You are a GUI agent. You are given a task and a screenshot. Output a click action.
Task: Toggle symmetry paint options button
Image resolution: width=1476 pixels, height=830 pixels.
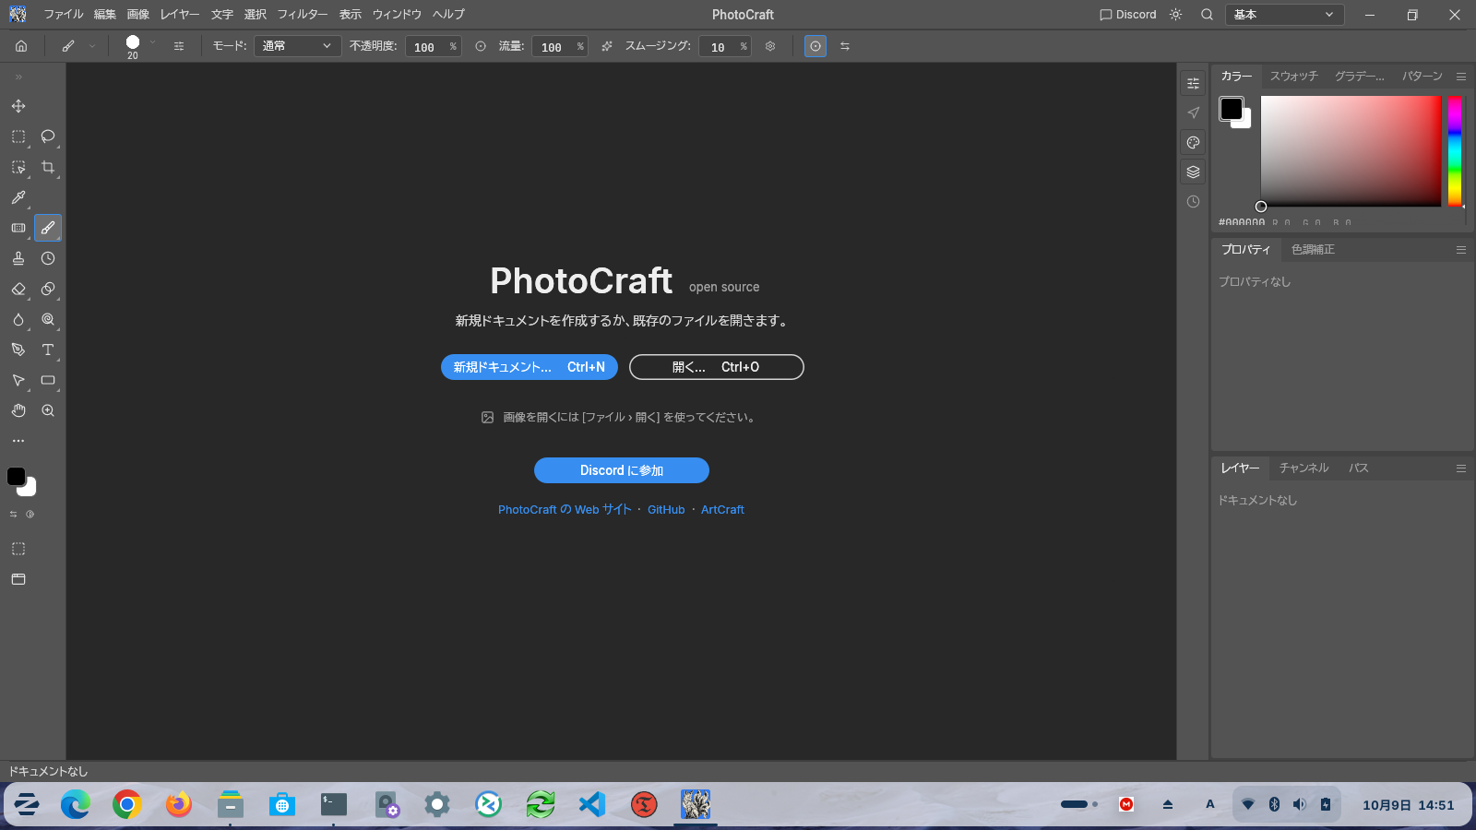click(x=845, y=46)
